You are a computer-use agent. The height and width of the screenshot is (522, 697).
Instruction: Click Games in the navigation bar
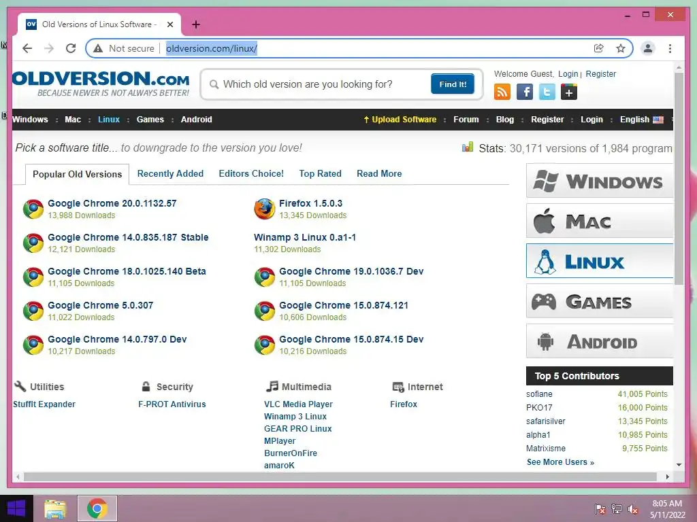click(x=150, y=120)
